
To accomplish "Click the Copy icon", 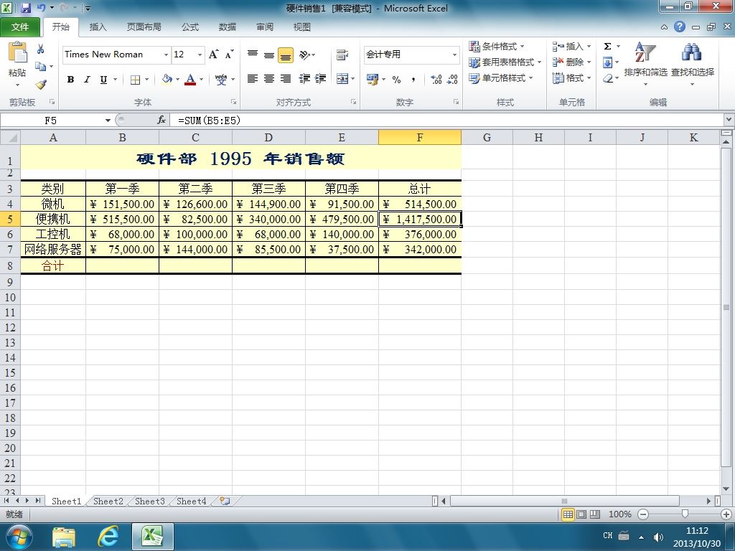I will pos(41,67).
